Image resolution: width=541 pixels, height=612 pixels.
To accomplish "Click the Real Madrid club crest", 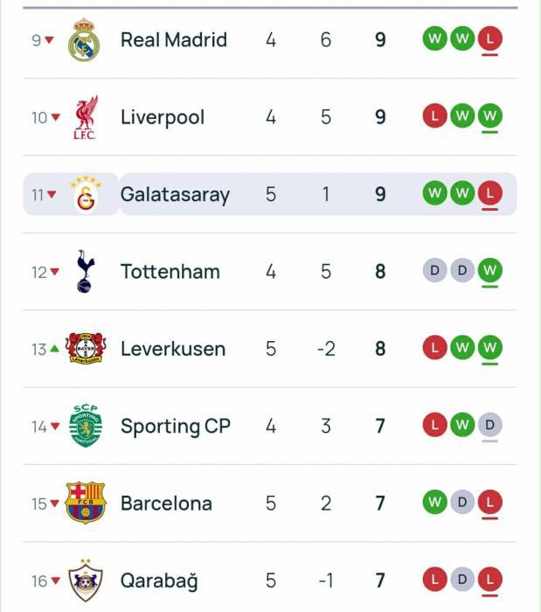I will (x=84, y=40).
